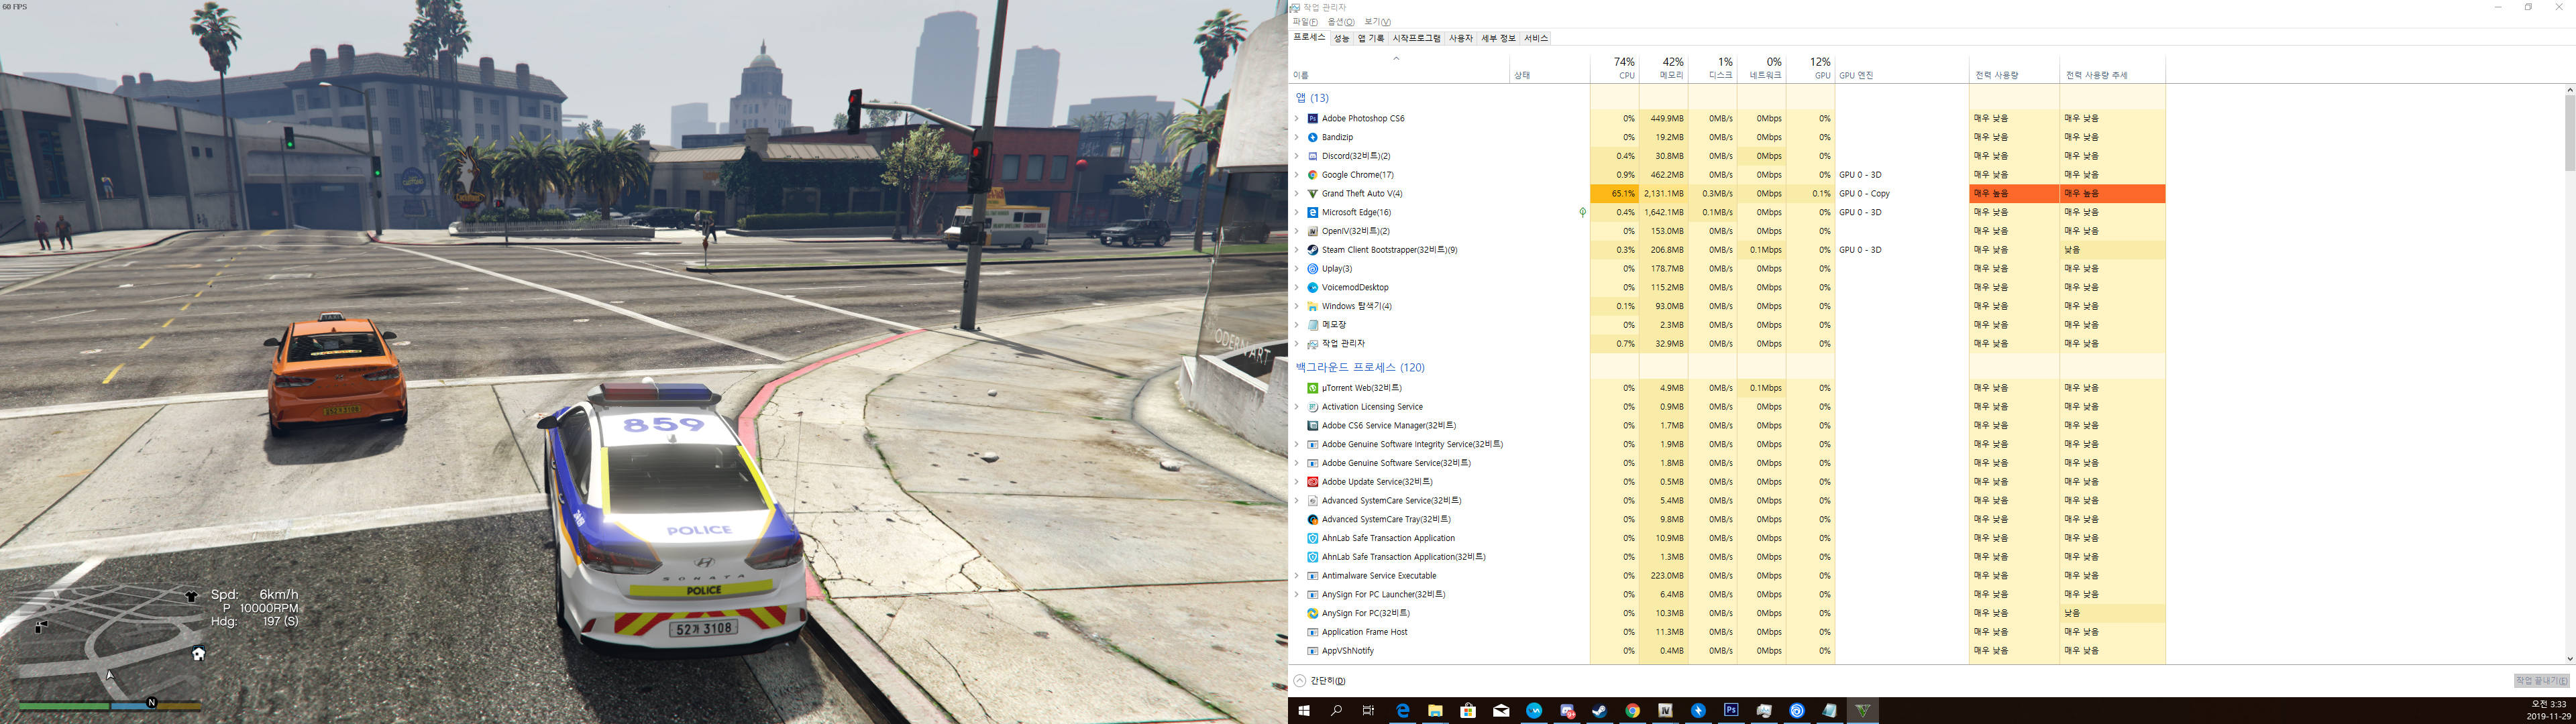Select the 작업 관리자 process row
The image size is (2576, 724).
point(1728,344)
